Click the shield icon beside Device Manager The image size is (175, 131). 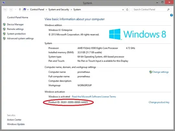coord(4,24)
